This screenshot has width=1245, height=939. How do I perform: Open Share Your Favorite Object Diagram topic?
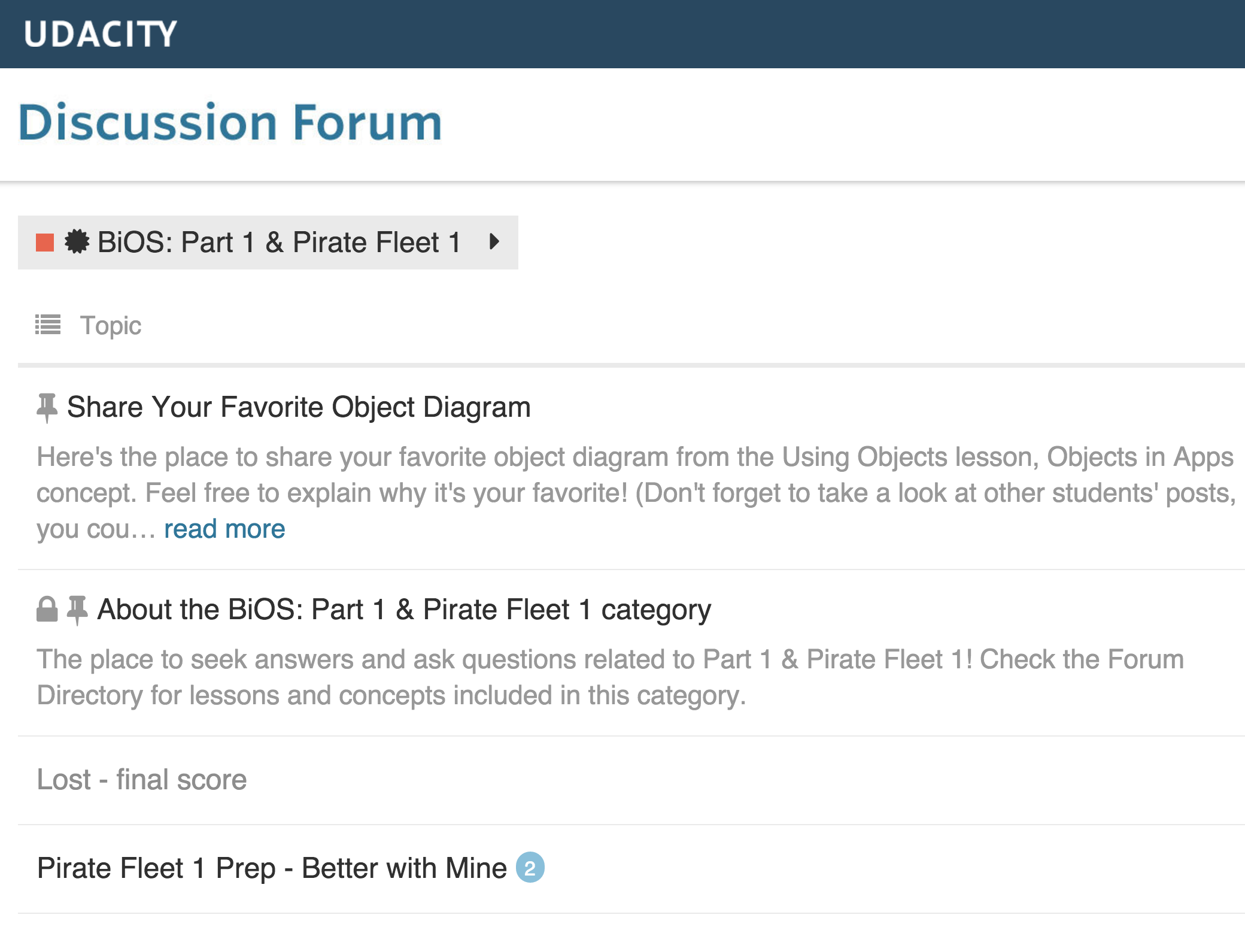click(x=299, y=407)
